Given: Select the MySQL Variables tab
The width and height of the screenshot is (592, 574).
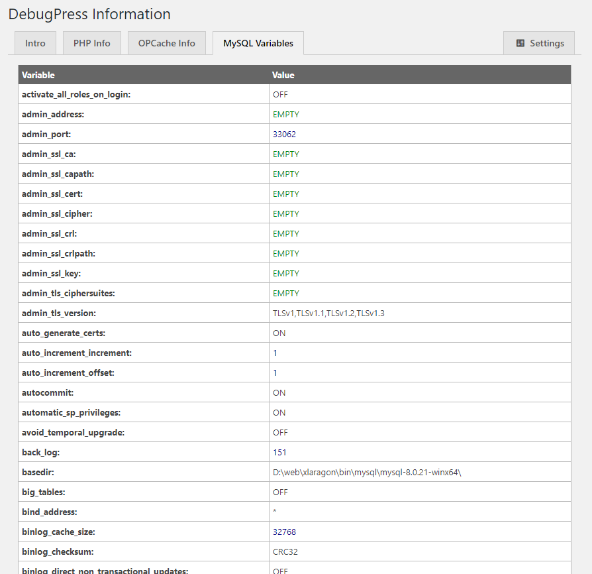Looking at the screenshot, I should [x=258, y=43].
